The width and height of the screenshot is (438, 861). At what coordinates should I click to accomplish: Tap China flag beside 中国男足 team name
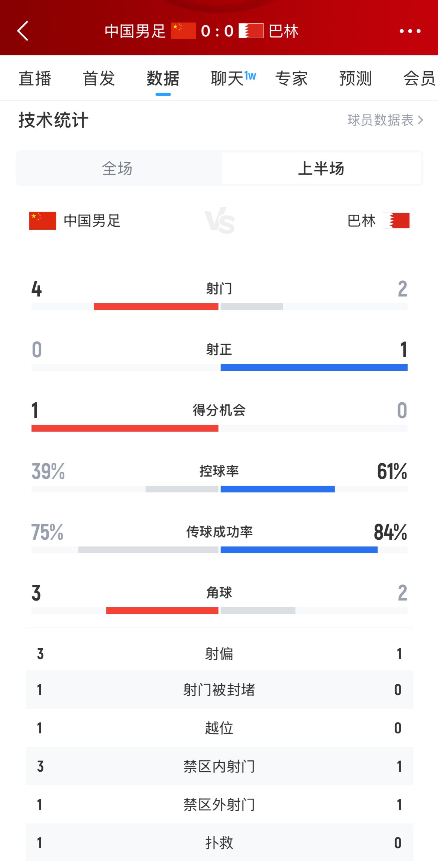click(43, 221)
